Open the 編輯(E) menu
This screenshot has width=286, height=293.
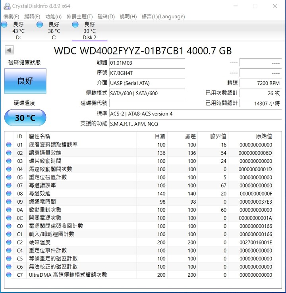coord(32,17)
